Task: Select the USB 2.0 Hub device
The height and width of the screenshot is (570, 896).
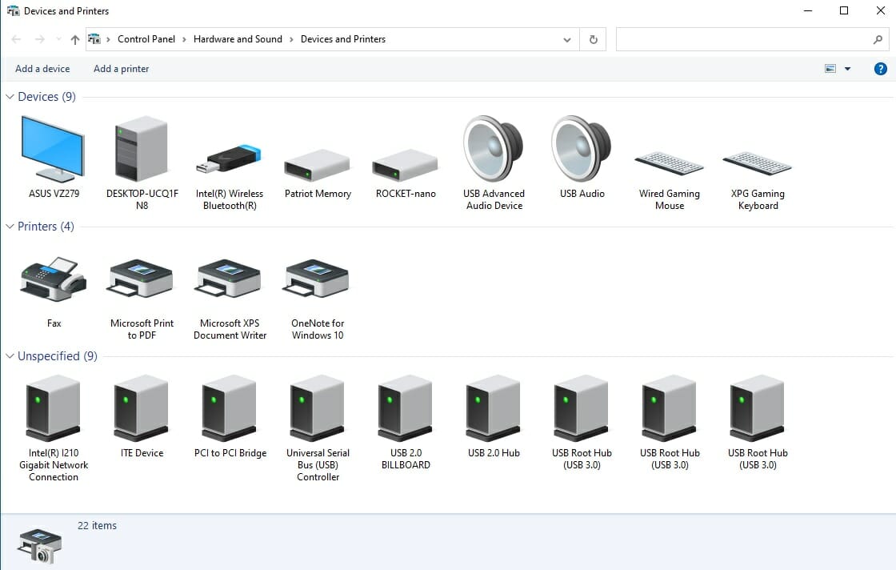Action: [493, 408]
